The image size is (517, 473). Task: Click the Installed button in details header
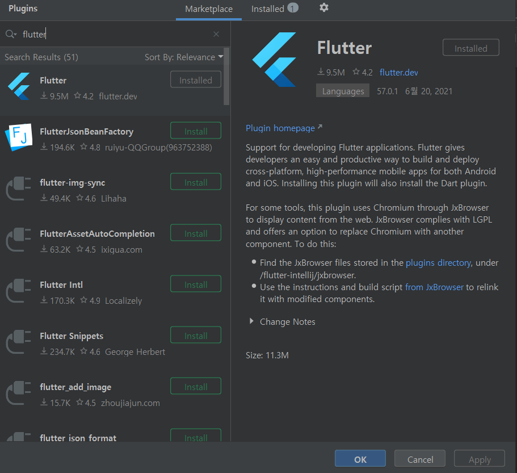tap(471, 48)
